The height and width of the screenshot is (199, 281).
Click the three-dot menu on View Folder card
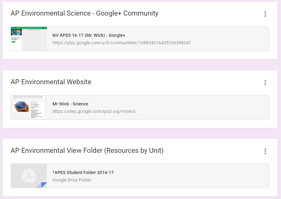(265, 151)
